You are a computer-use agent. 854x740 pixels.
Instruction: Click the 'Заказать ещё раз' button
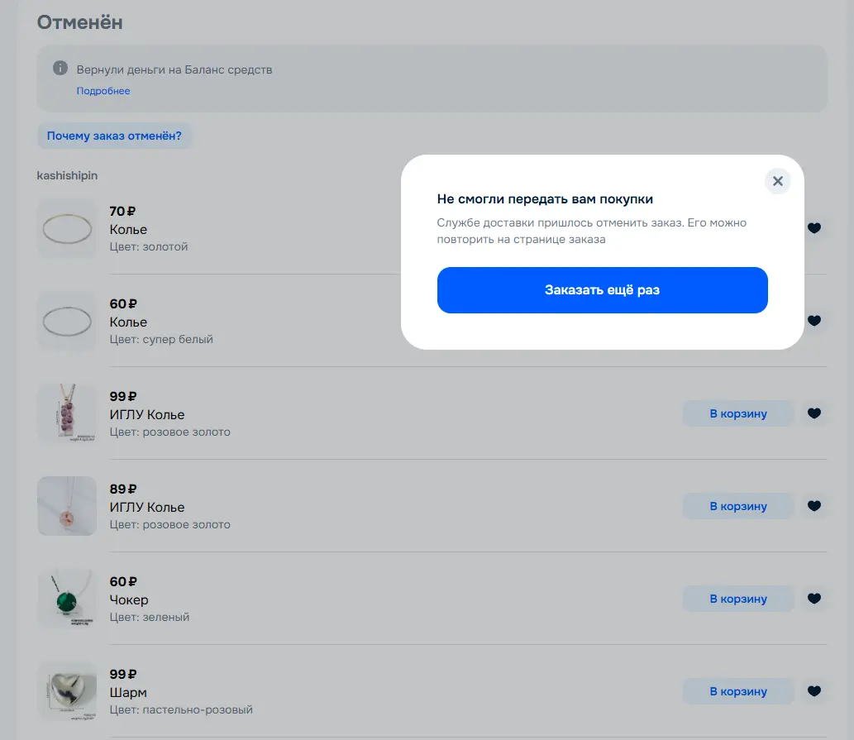[602, 289]
